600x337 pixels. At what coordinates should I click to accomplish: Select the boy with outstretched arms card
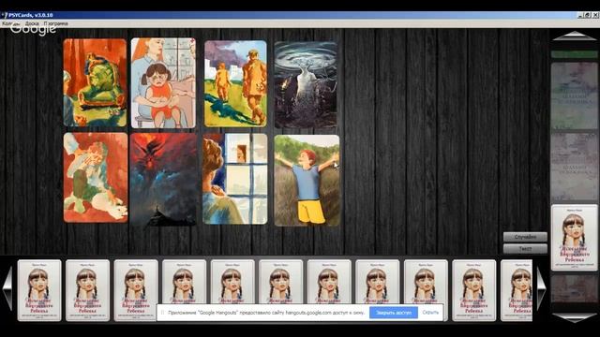point(307,181)
